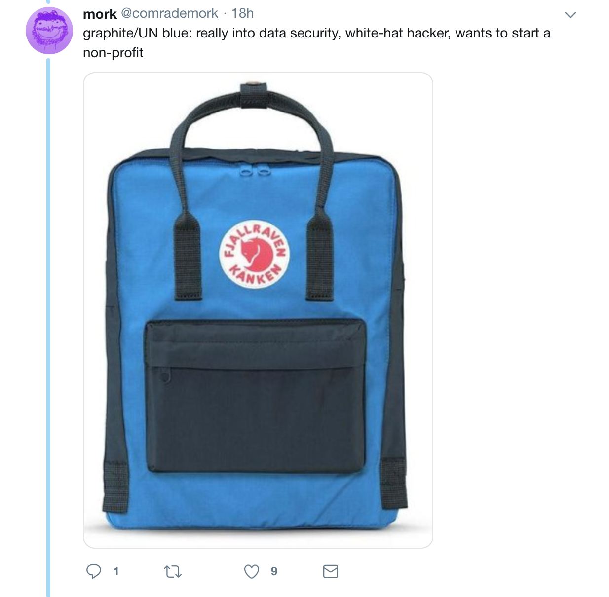
Task: Open the tweet permalink via "18h" timestamp
Action: tap(243, 13)
